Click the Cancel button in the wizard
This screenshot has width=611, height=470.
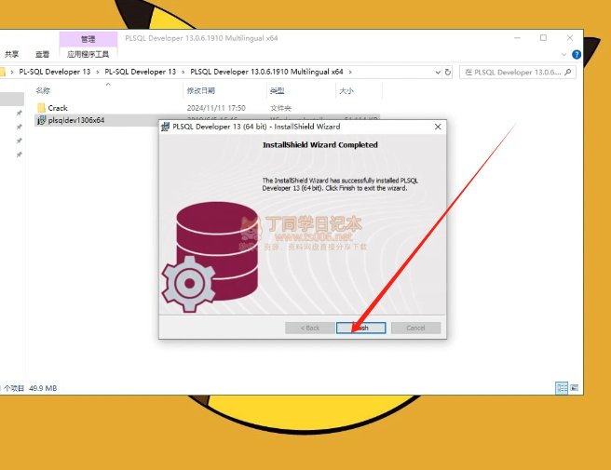tap(415, 328)
